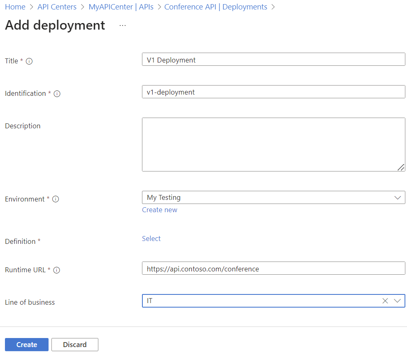Open the Environment dropdown showing My Testing
Image resolution: width=407 pixels, height=352 pixels.
273,197
